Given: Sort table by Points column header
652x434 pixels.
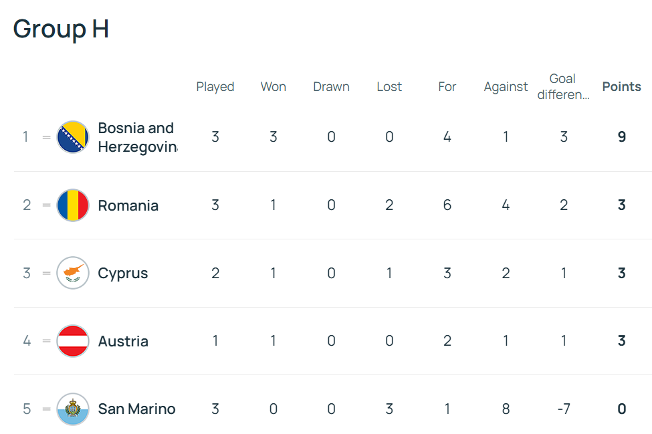Looking at the screenshot, I should click(622, 86).
